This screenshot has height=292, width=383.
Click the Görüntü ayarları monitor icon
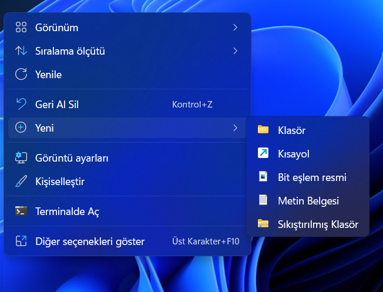click(21, 158)
